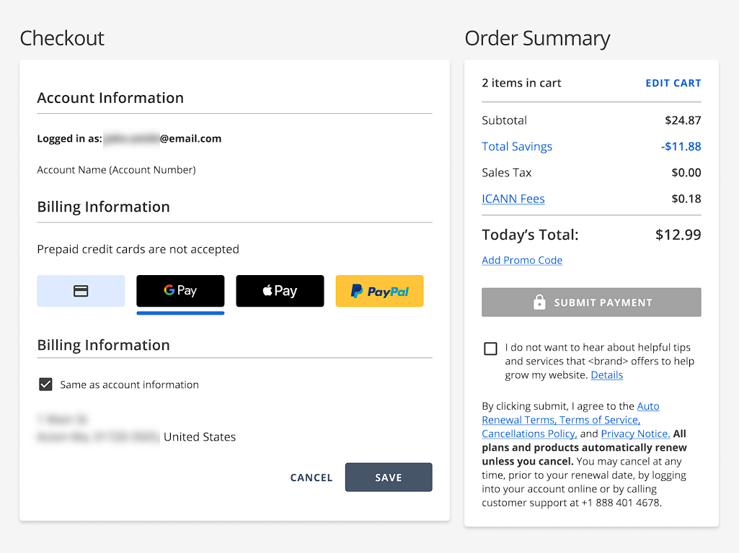Click the Total Savings link

(517, 146)
